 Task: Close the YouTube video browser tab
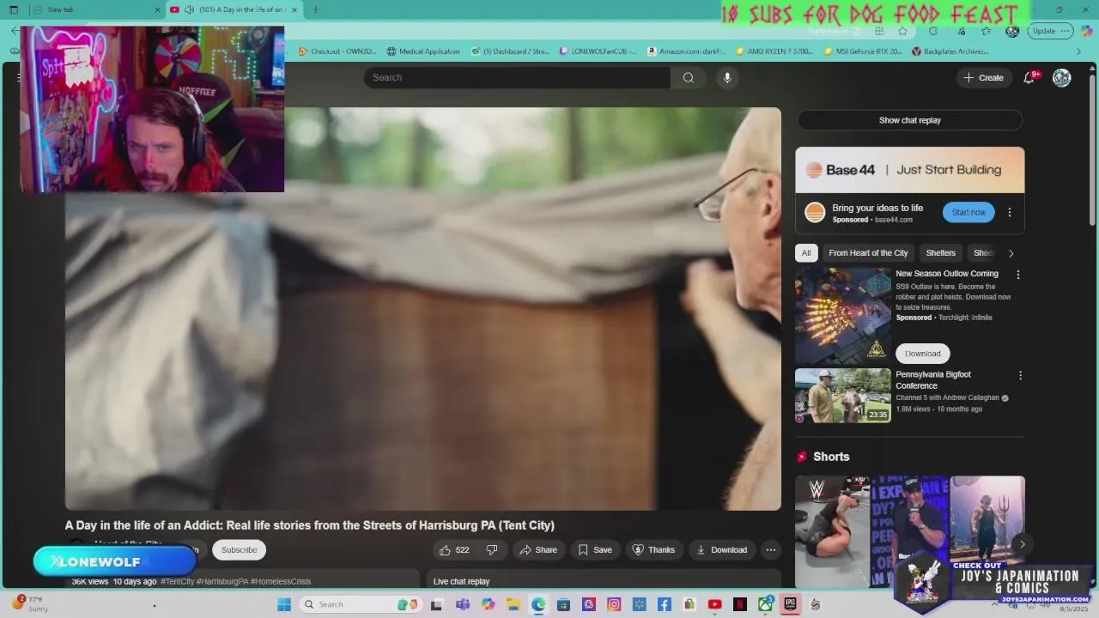click(x=294, y=9)
